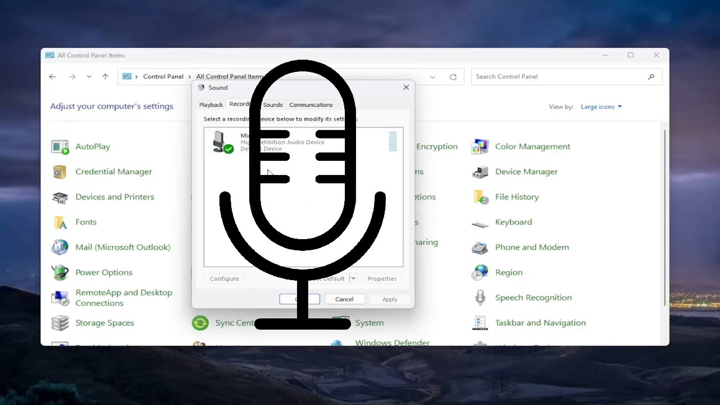
Task: Click the Control Panel back arrow
Action: coord(52,77)
